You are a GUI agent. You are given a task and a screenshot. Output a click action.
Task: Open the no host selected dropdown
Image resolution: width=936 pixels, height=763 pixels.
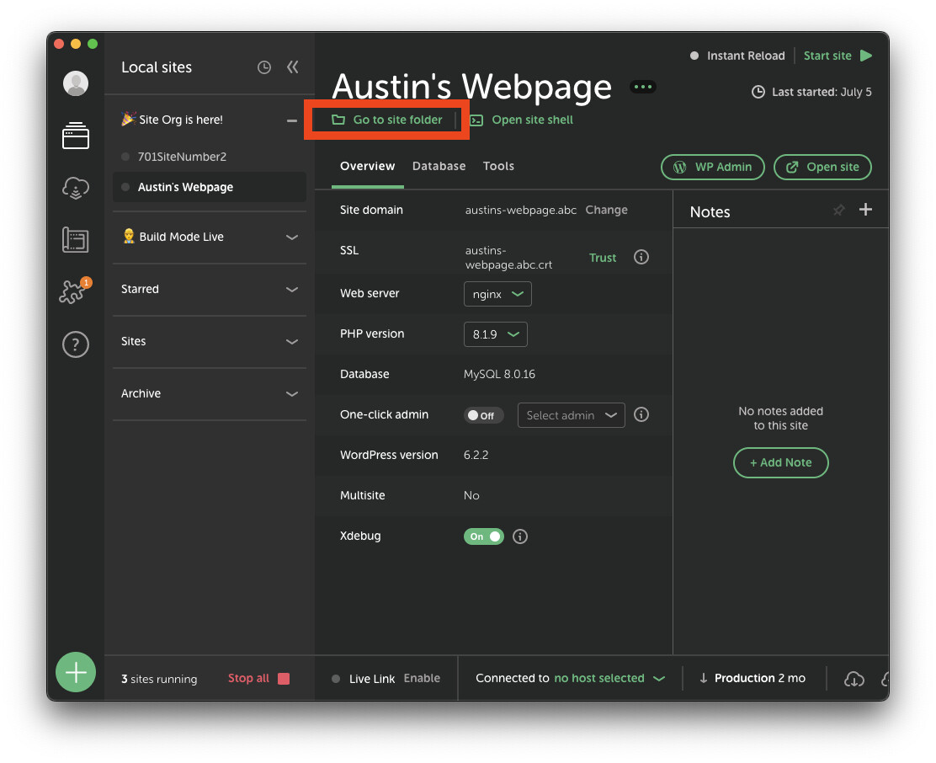tap(609, 678)
